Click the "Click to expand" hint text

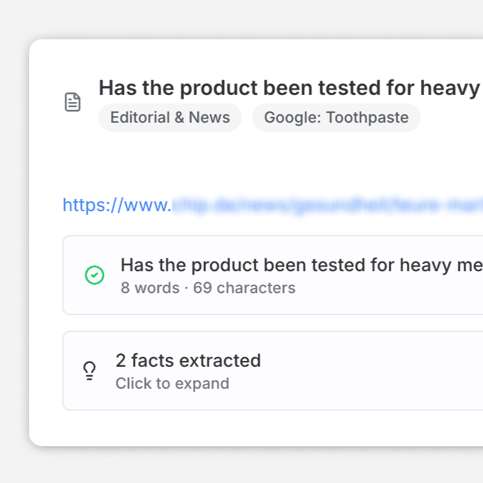(x=172, y=384)
